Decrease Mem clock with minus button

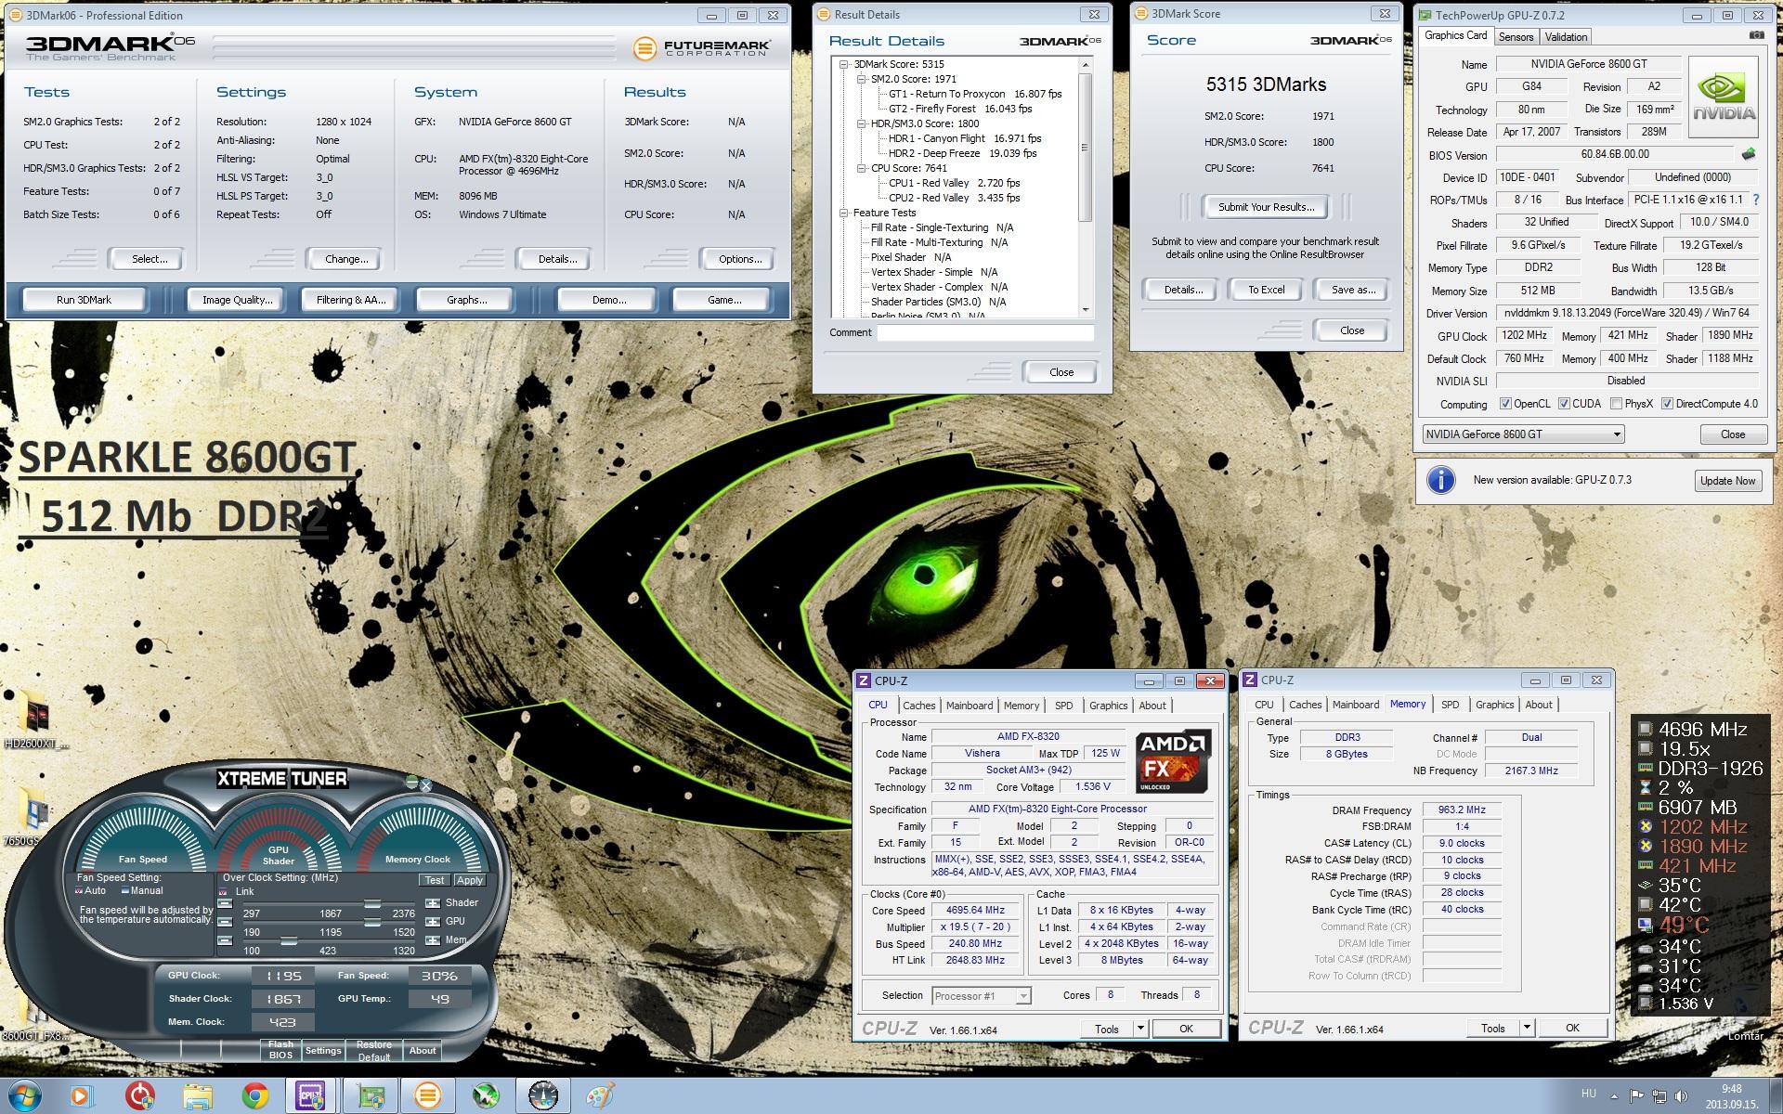pos(224,940)
